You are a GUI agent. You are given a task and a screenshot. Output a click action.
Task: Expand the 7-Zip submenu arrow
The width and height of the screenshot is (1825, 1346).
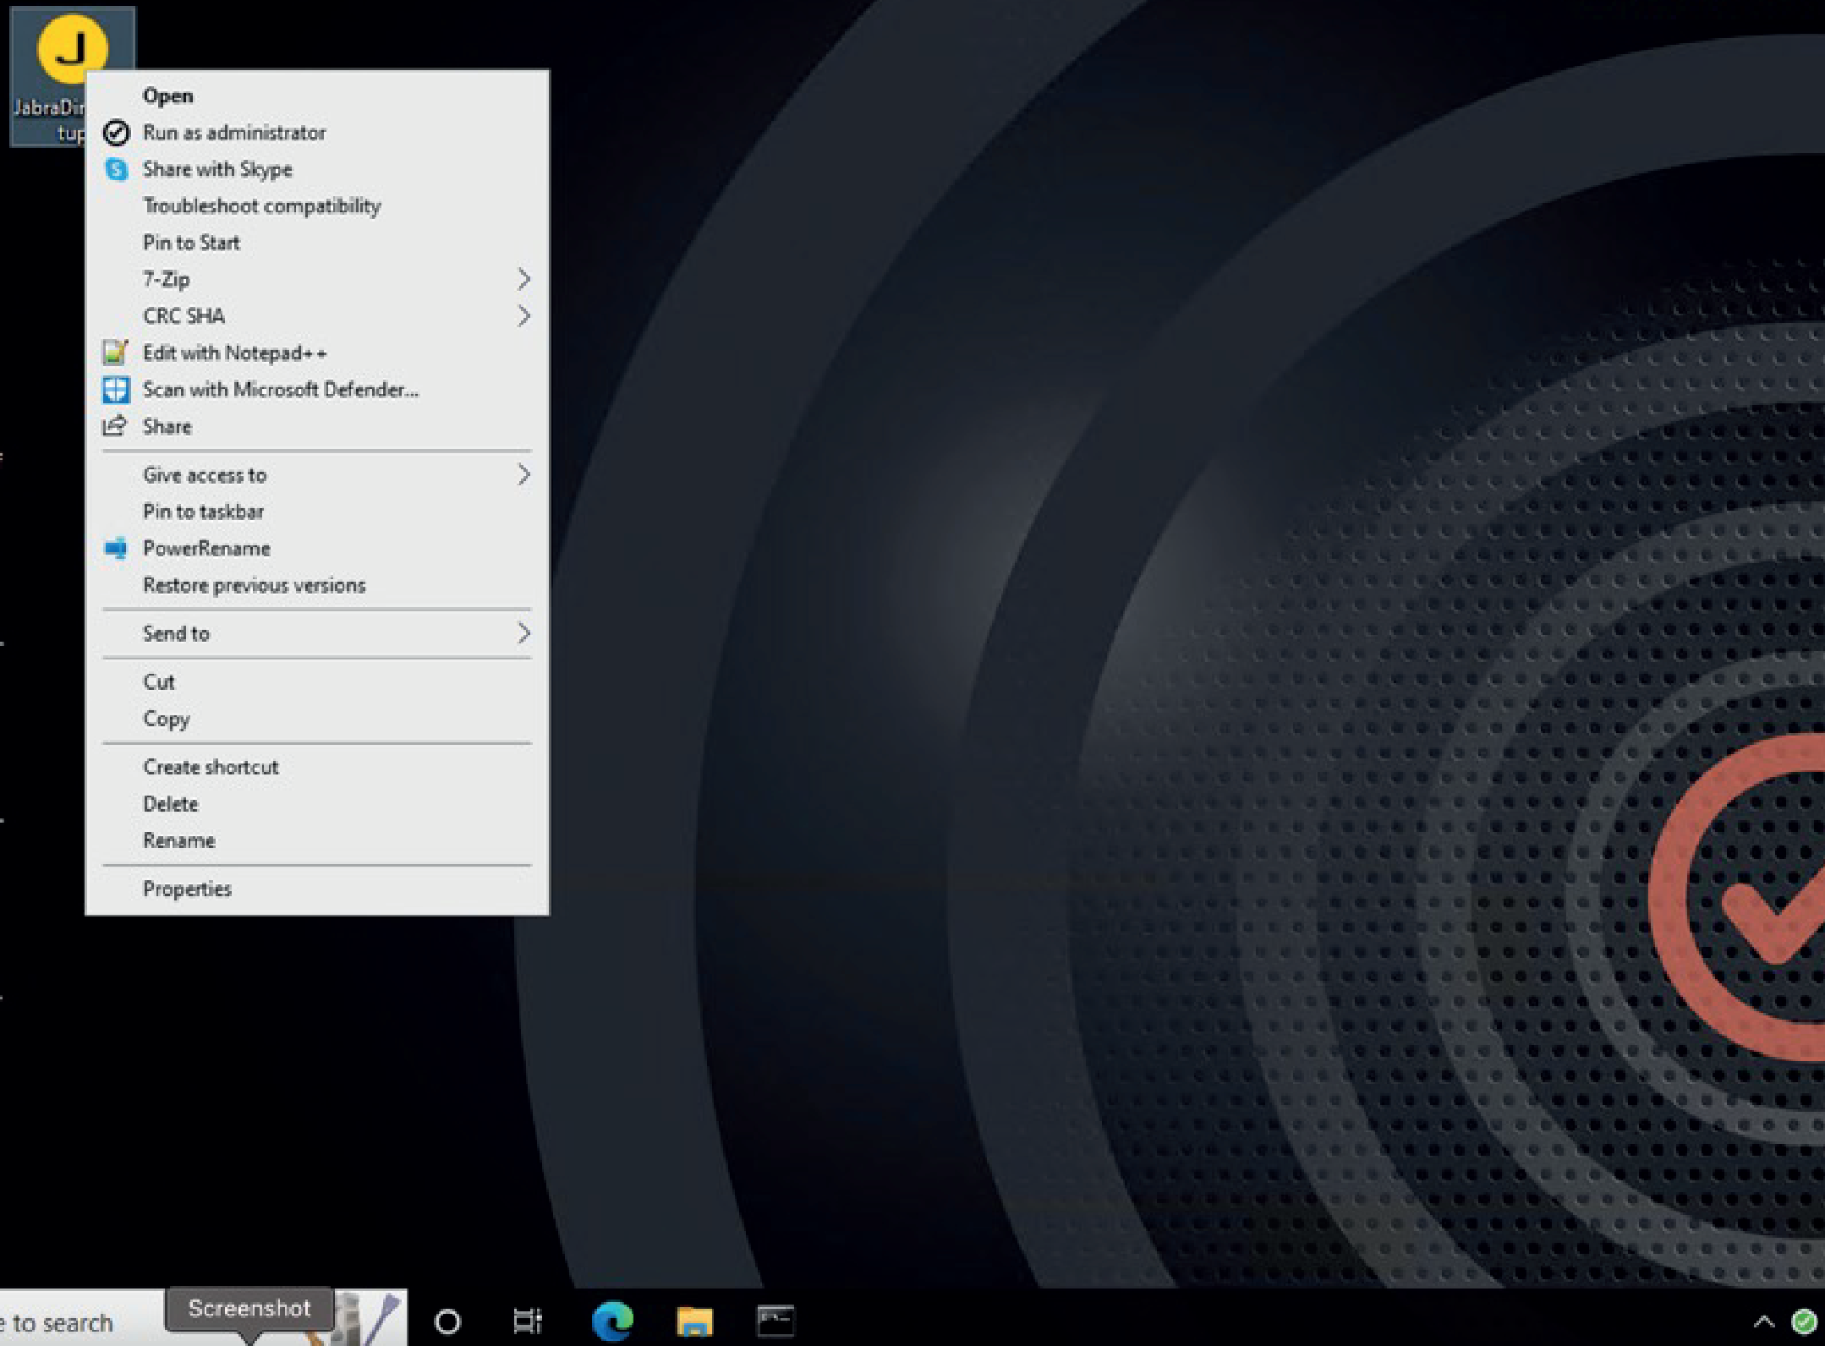(x=523, y=279)
